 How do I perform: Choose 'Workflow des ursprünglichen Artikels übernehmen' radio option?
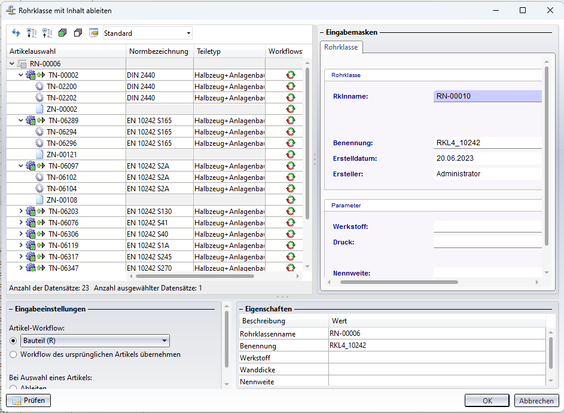(13, 354)
